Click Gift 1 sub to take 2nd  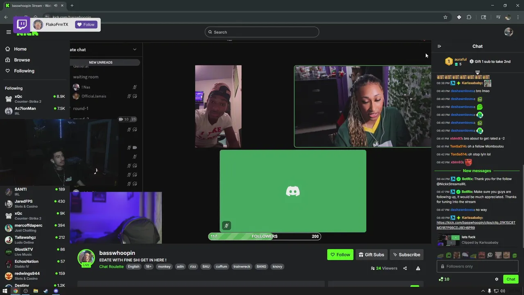(490, 61)
